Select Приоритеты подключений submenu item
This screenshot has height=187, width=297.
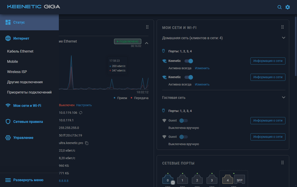[x=29, y=92]
